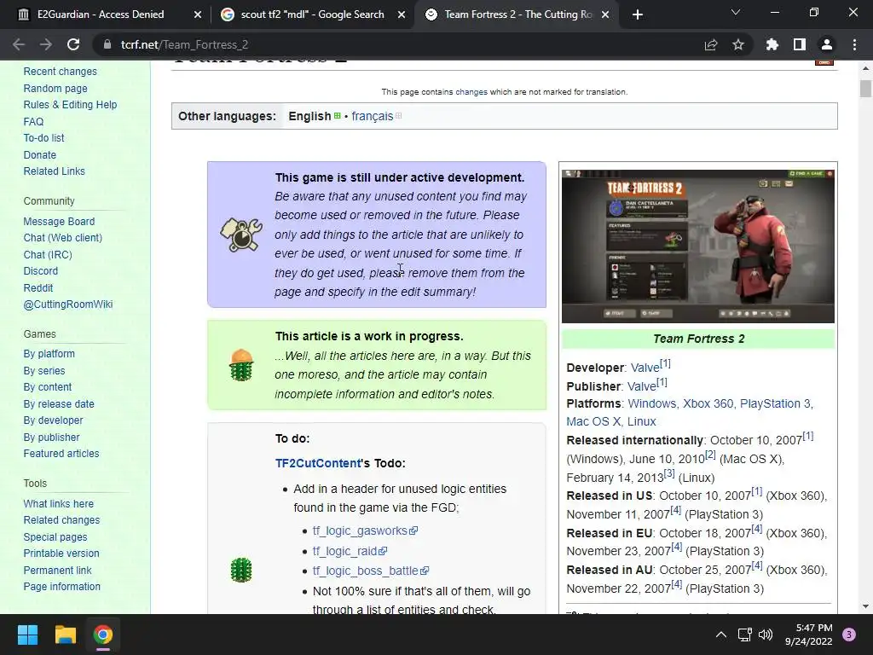
Task: Select Team Fortress 2 Cutting Room tab
Action: click(x=517, y=14)
